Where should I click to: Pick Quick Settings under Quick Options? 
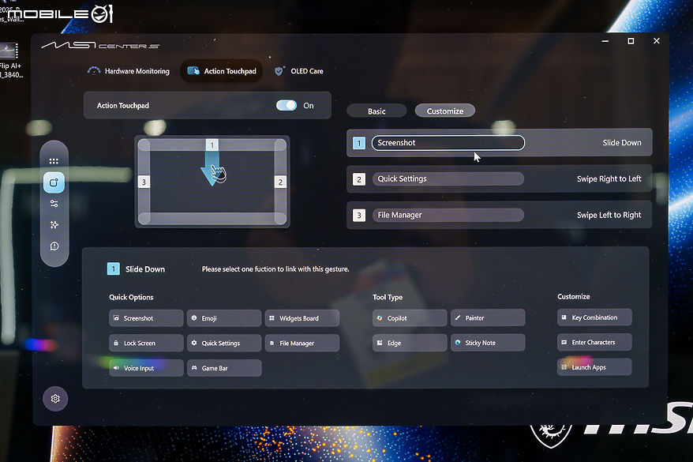[224, 343]
